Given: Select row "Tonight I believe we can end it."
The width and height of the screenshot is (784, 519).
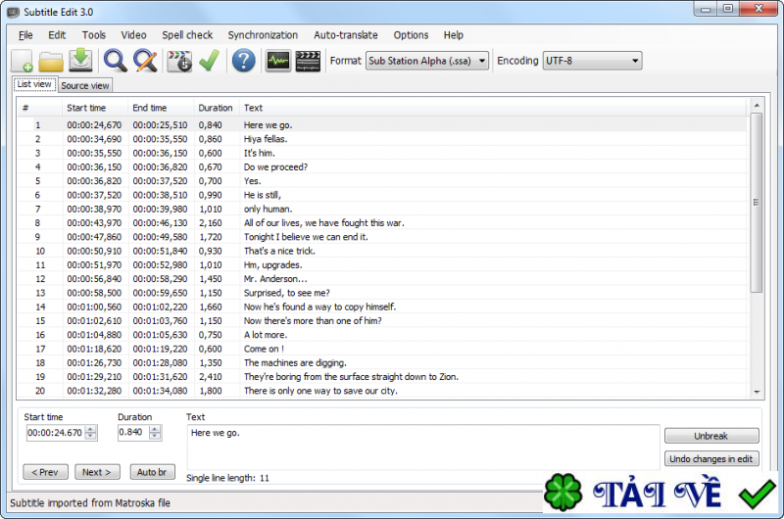Looking at the screenshot, I should click(x=382, y=237).
